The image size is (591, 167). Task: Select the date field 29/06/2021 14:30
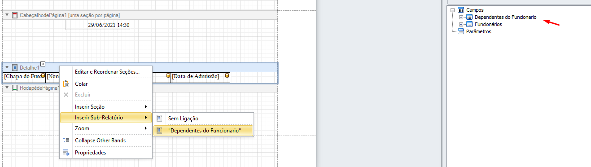(98, 25)
